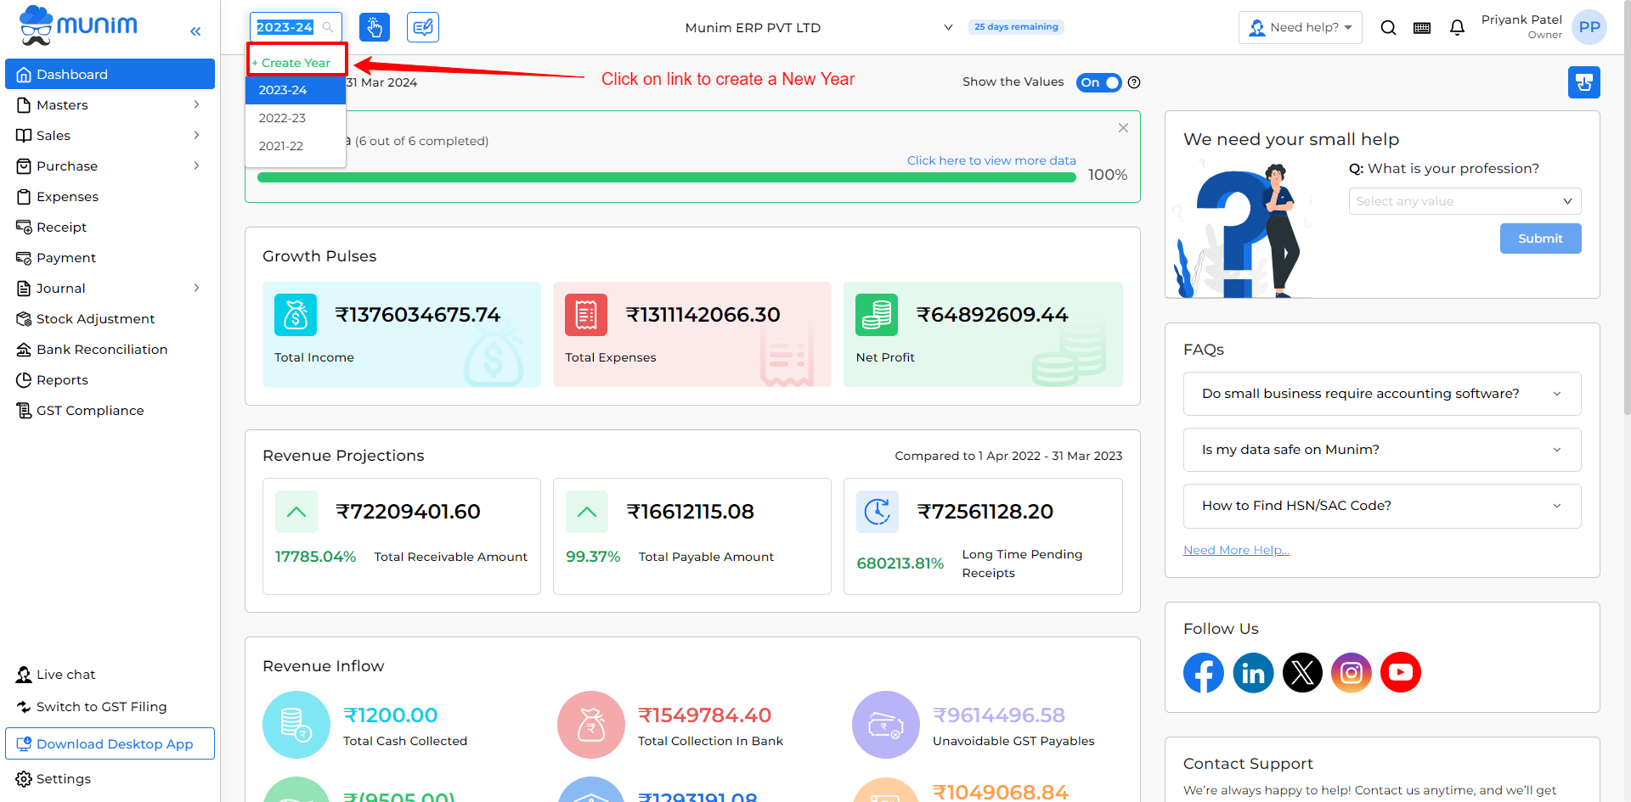Image resolution: width=1631 pixels, height=802 pixels.
Task: Open the Select any value profession dropdown
Action: pyautogui.click(x=1464, y=201)
